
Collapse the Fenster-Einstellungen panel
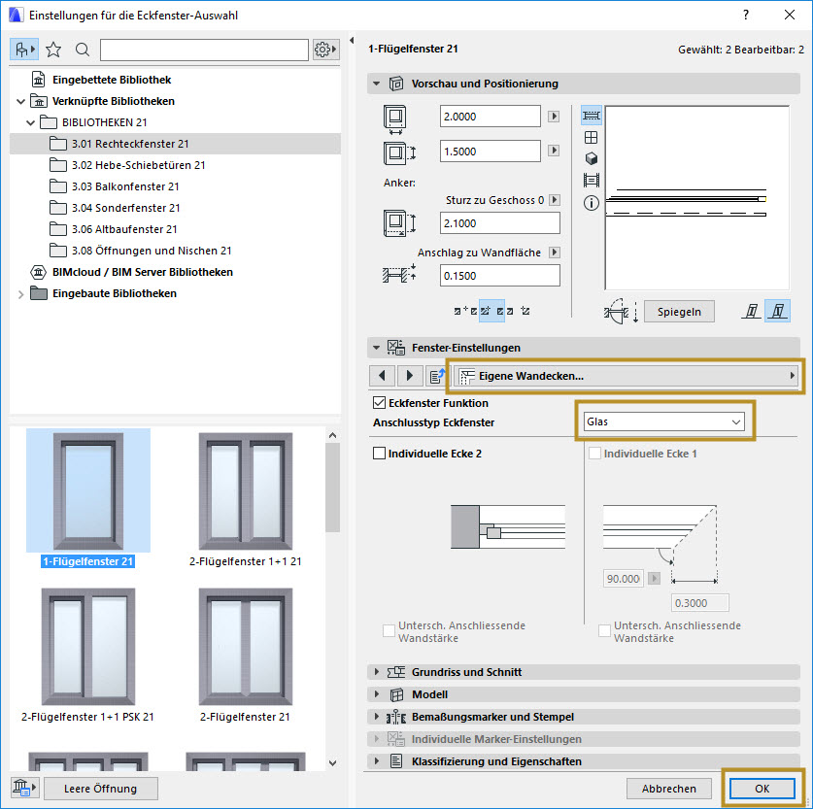[377, 348]
